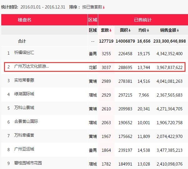Select the total area value 14006879
This screenshot has height=169, width=188.
pos(125,41)
